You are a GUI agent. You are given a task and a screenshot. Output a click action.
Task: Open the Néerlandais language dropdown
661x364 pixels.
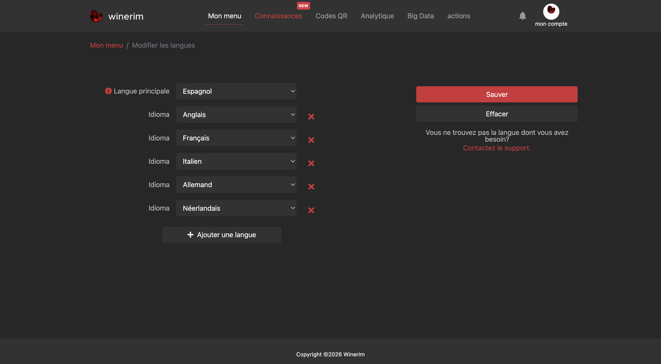click(x=236, y=208)
